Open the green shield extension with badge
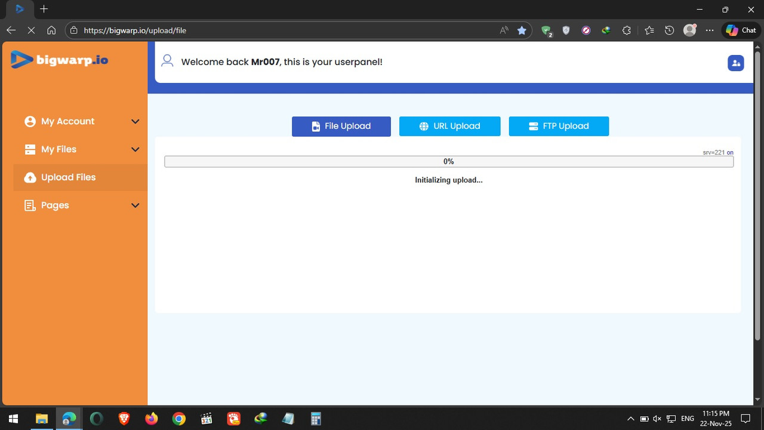This screenshot has height=430, width=764. (x=547, y=30)
